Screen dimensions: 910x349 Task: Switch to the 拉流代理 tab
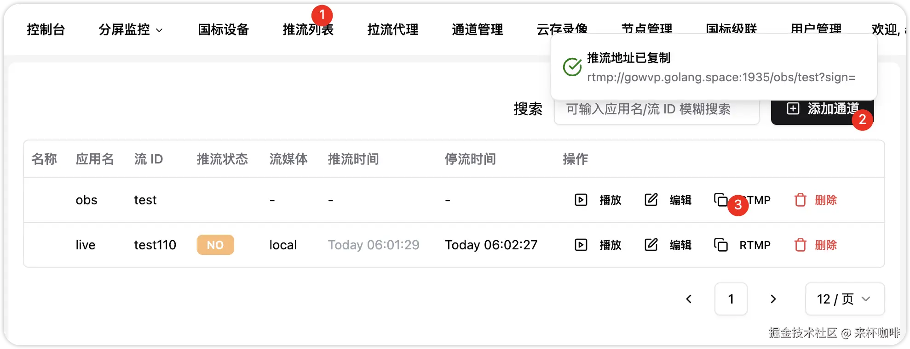pos(393,30)
